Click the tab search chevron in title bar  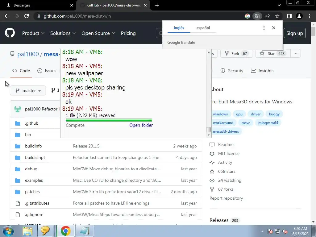279,5
